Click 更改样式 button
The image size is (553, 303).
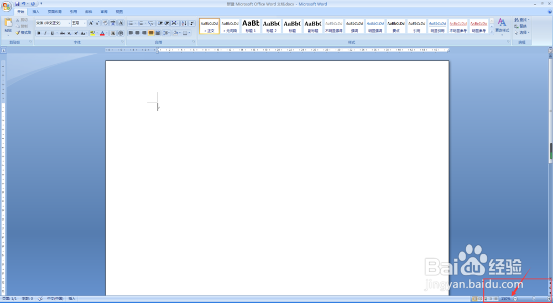pyautogui.click(x=502, y=26)
